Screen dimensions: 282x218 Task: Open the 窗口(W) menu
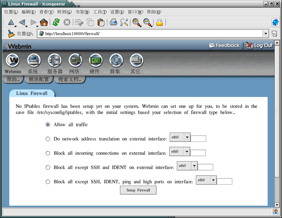click(x=135, y=12)
